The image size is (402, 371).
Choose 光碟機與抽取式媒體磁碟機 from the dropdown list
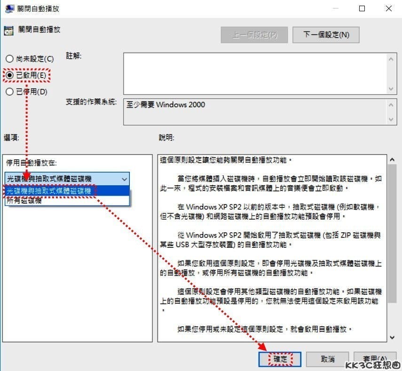[67, 191]
